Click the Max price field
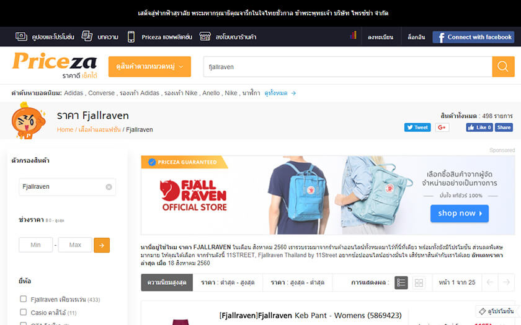This screenshot has width=521, height=325. [75, 245]
